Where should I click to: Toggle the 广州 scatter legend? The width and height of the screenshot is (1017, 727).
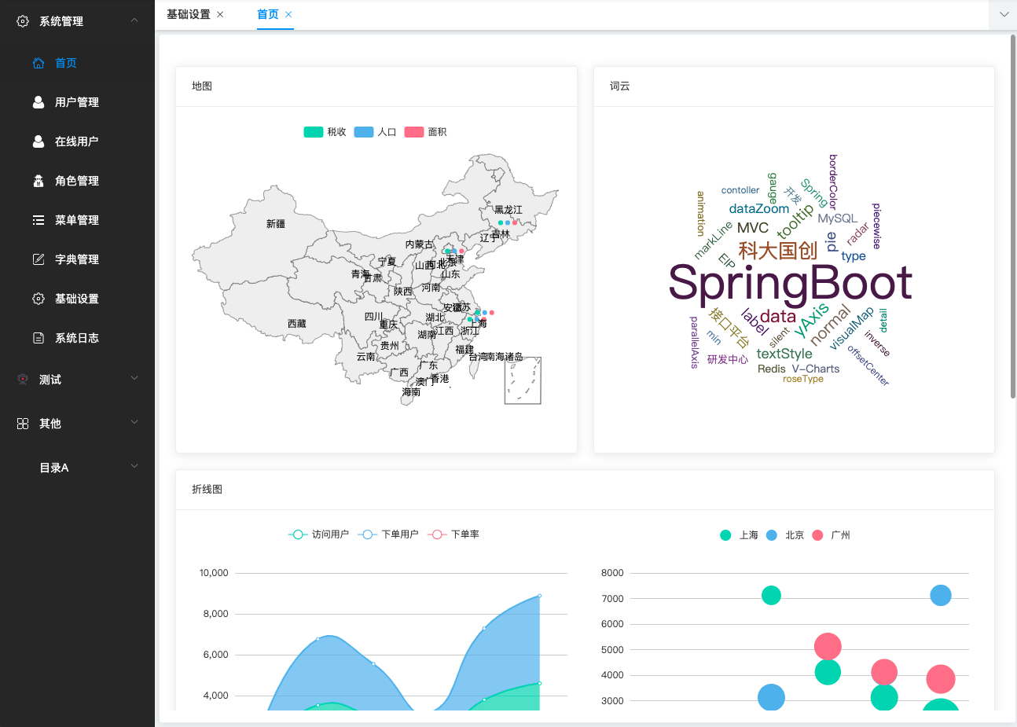coord(831,535)
